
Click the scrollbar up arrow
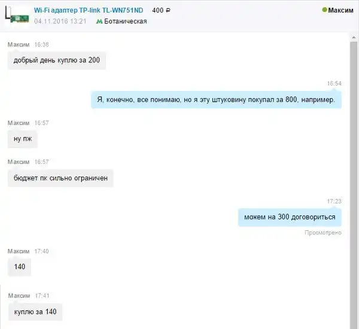(354, 37)
